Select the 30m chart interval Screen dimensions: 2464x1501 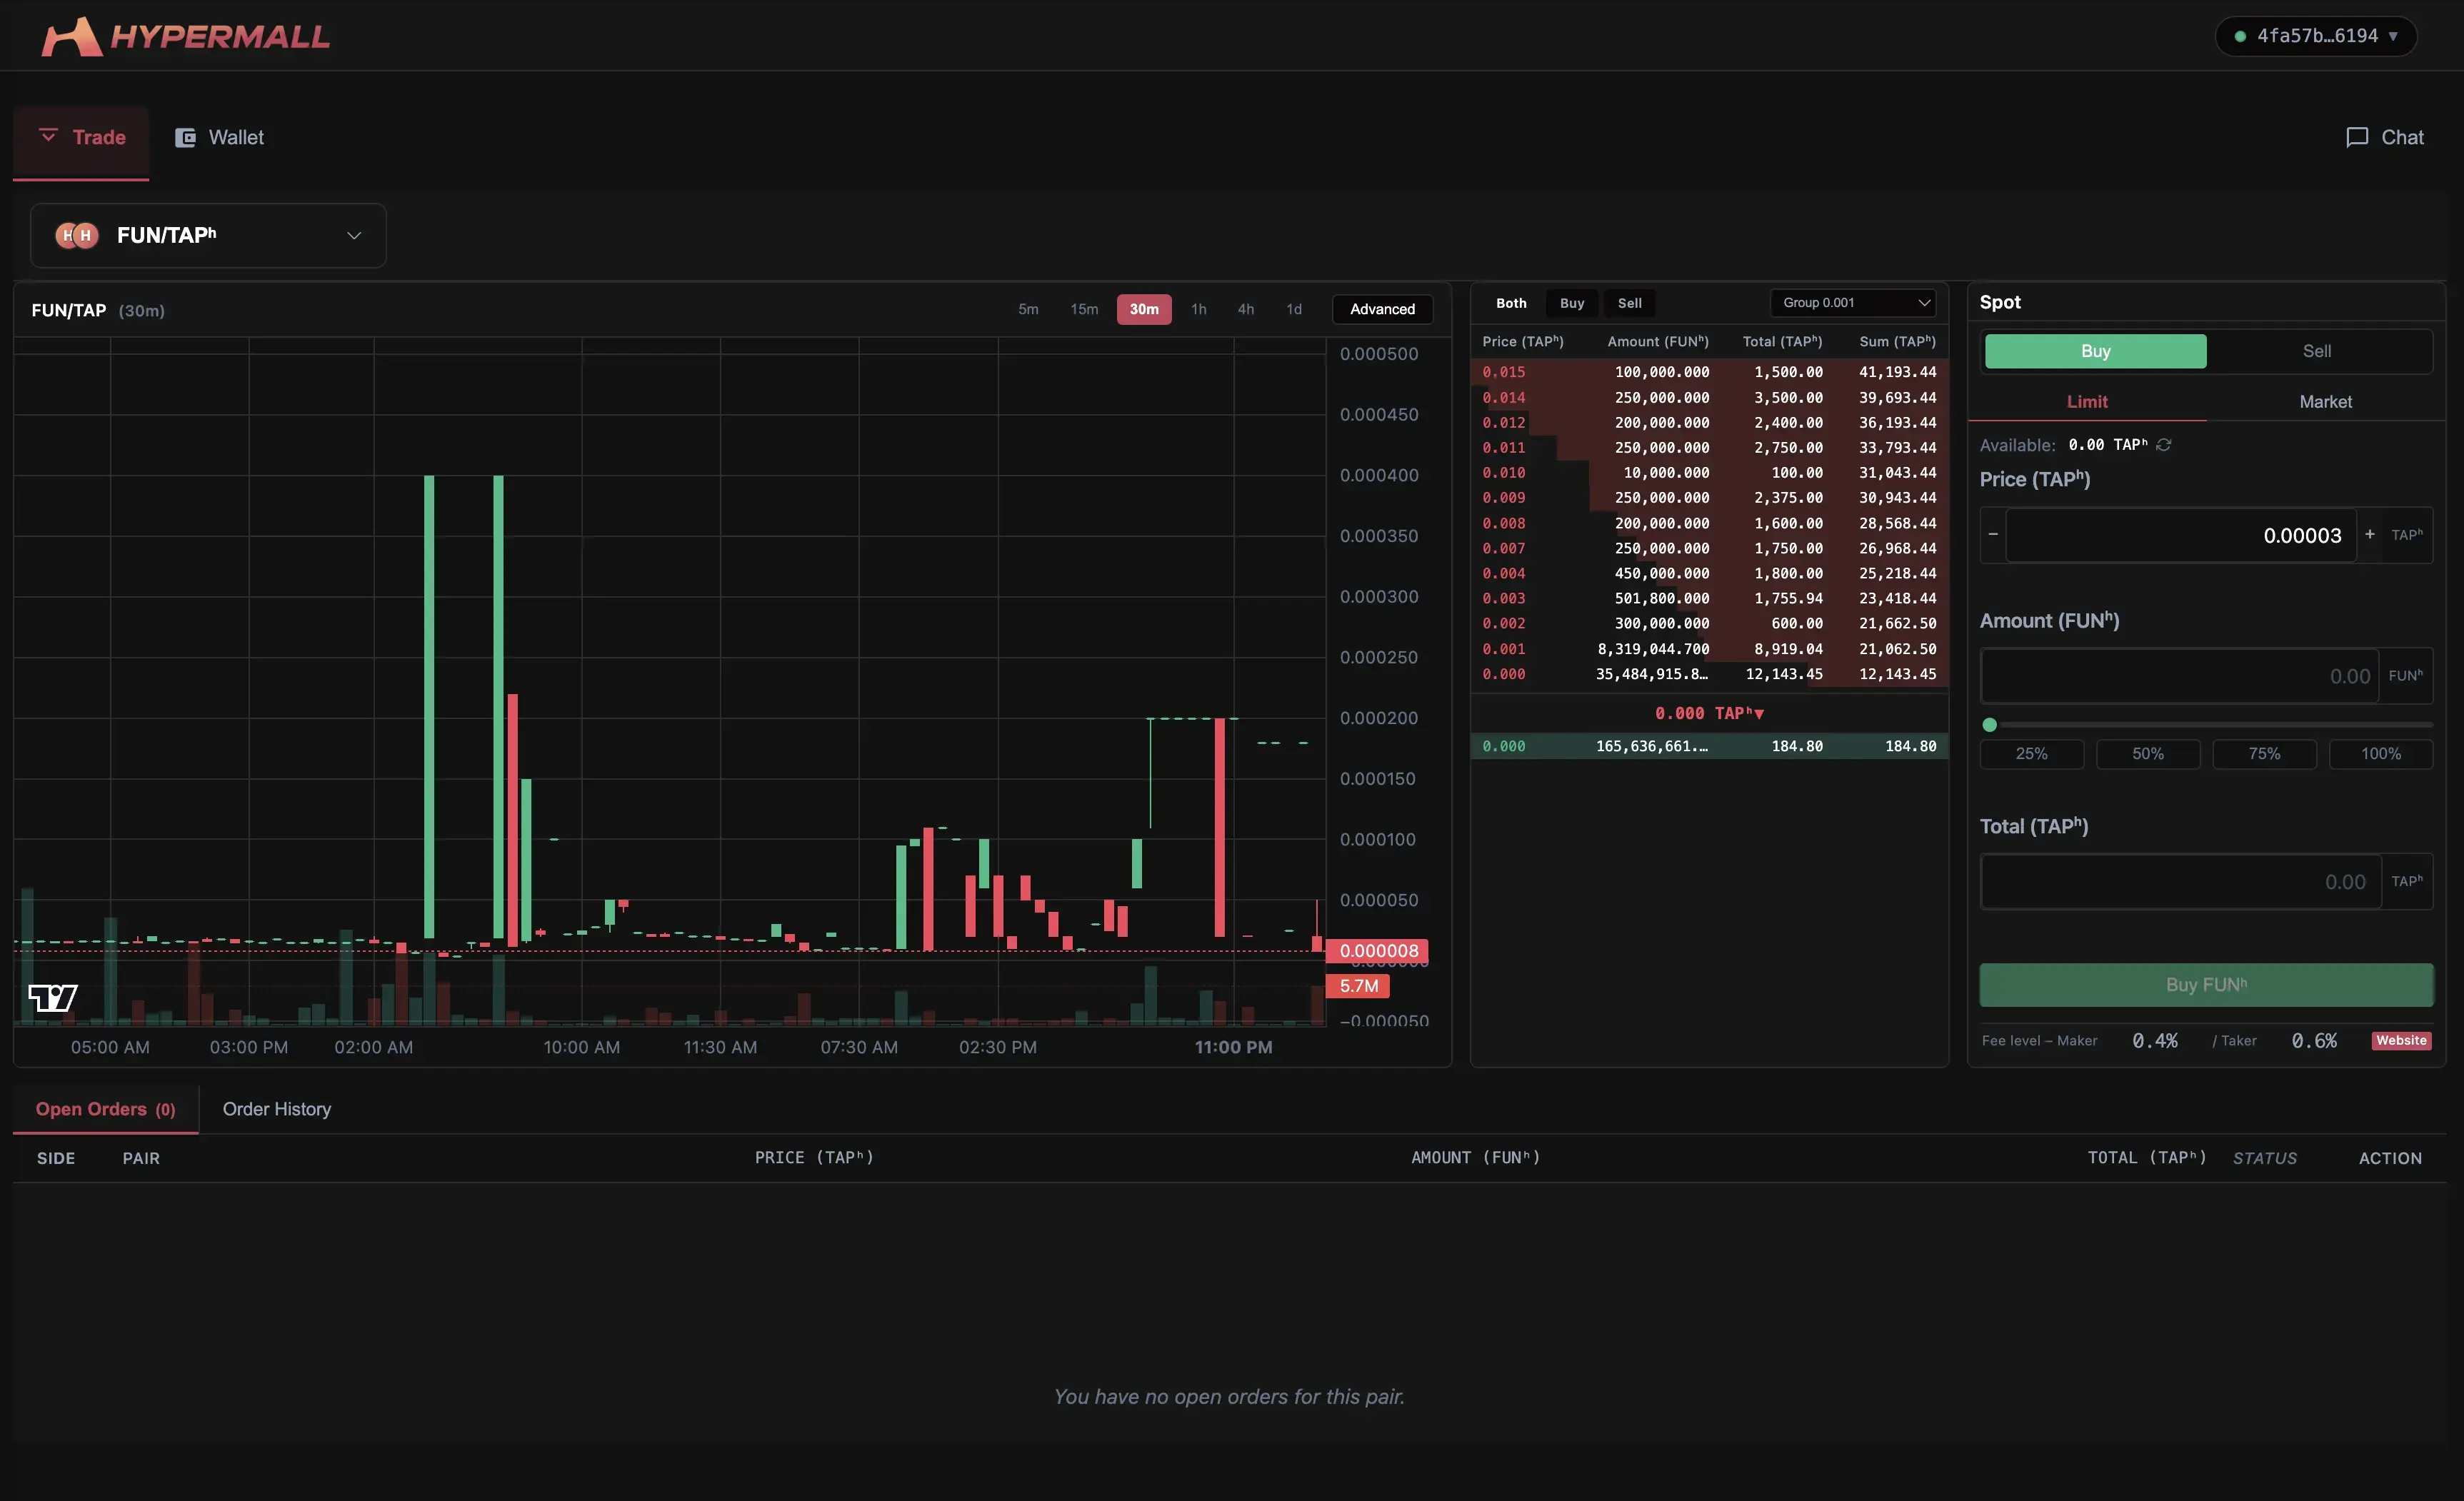pyautogui.click(x=1144, y=309)
